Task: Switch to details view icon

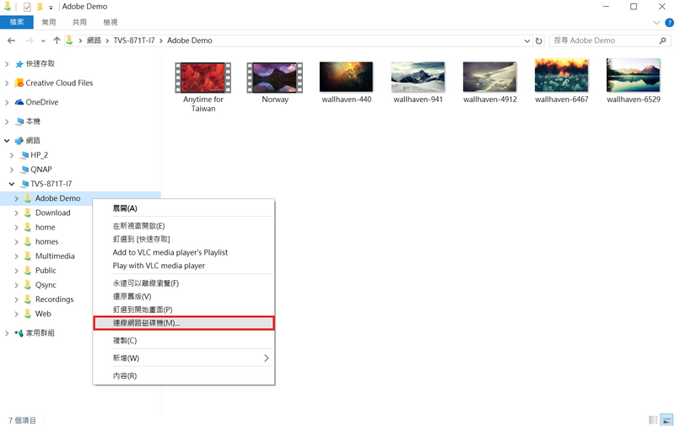Action: click(x=653, y=420)
